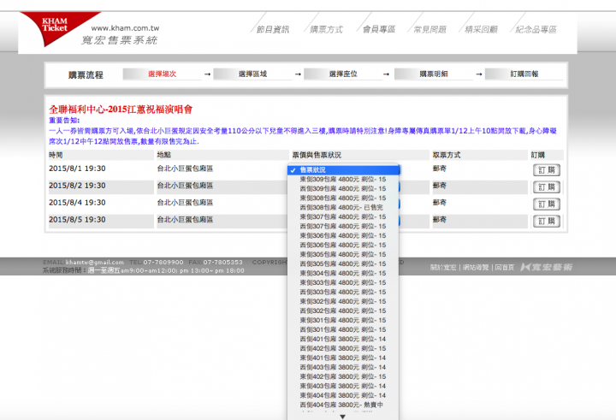Image resolution: width=616 pixels, height=420 pixels.
Task: Select 常見問題 from the navigation bar
Action: tap(429, 29)
